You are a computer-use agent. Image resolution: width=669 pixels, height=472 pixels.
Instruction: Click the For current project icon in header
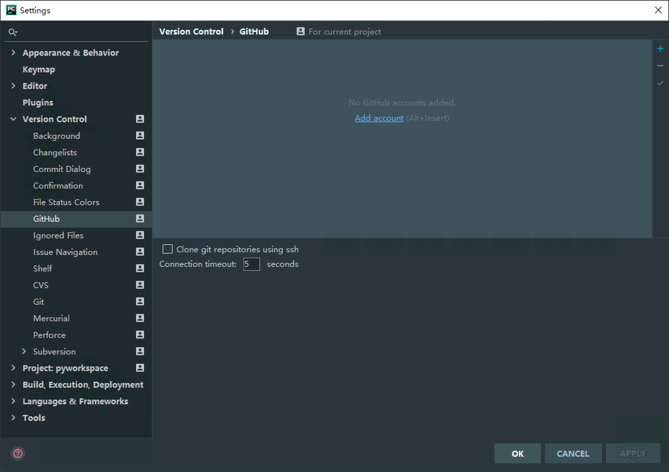[x=300, y=32]
